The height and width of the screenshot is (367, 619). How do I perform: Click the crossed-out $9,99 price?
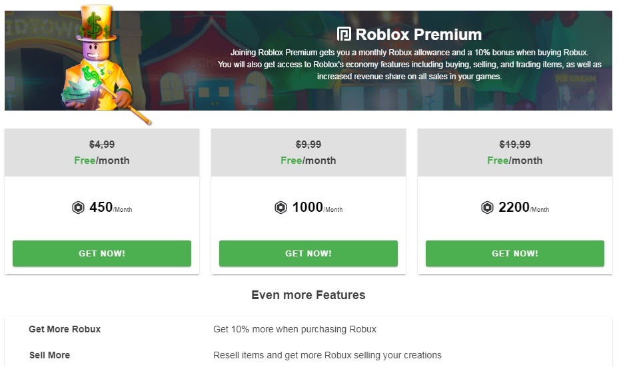tap(309, 144)
